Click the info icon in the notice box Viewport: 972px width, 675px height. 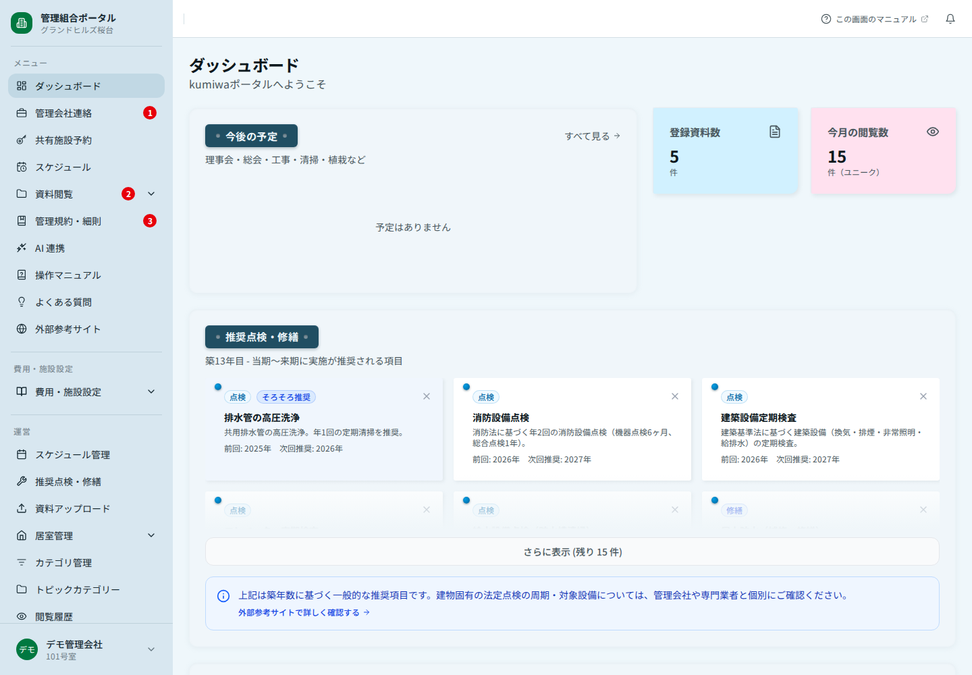click(x=223, y=596)
